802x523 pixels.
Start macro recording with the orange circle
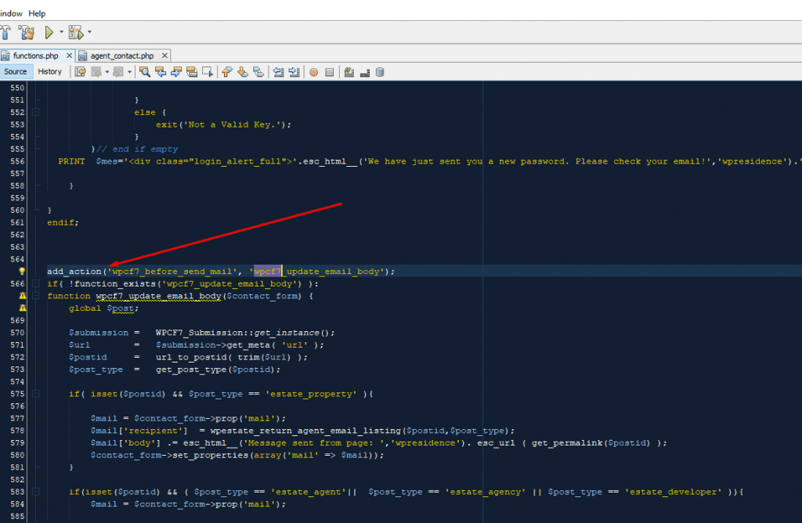coord(314,72)
